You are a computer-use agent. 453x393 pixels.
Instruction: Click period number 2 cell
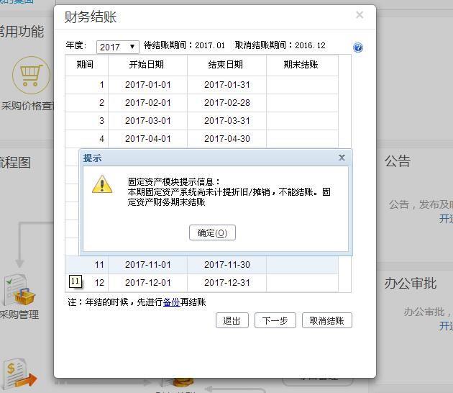click(86, 103)
